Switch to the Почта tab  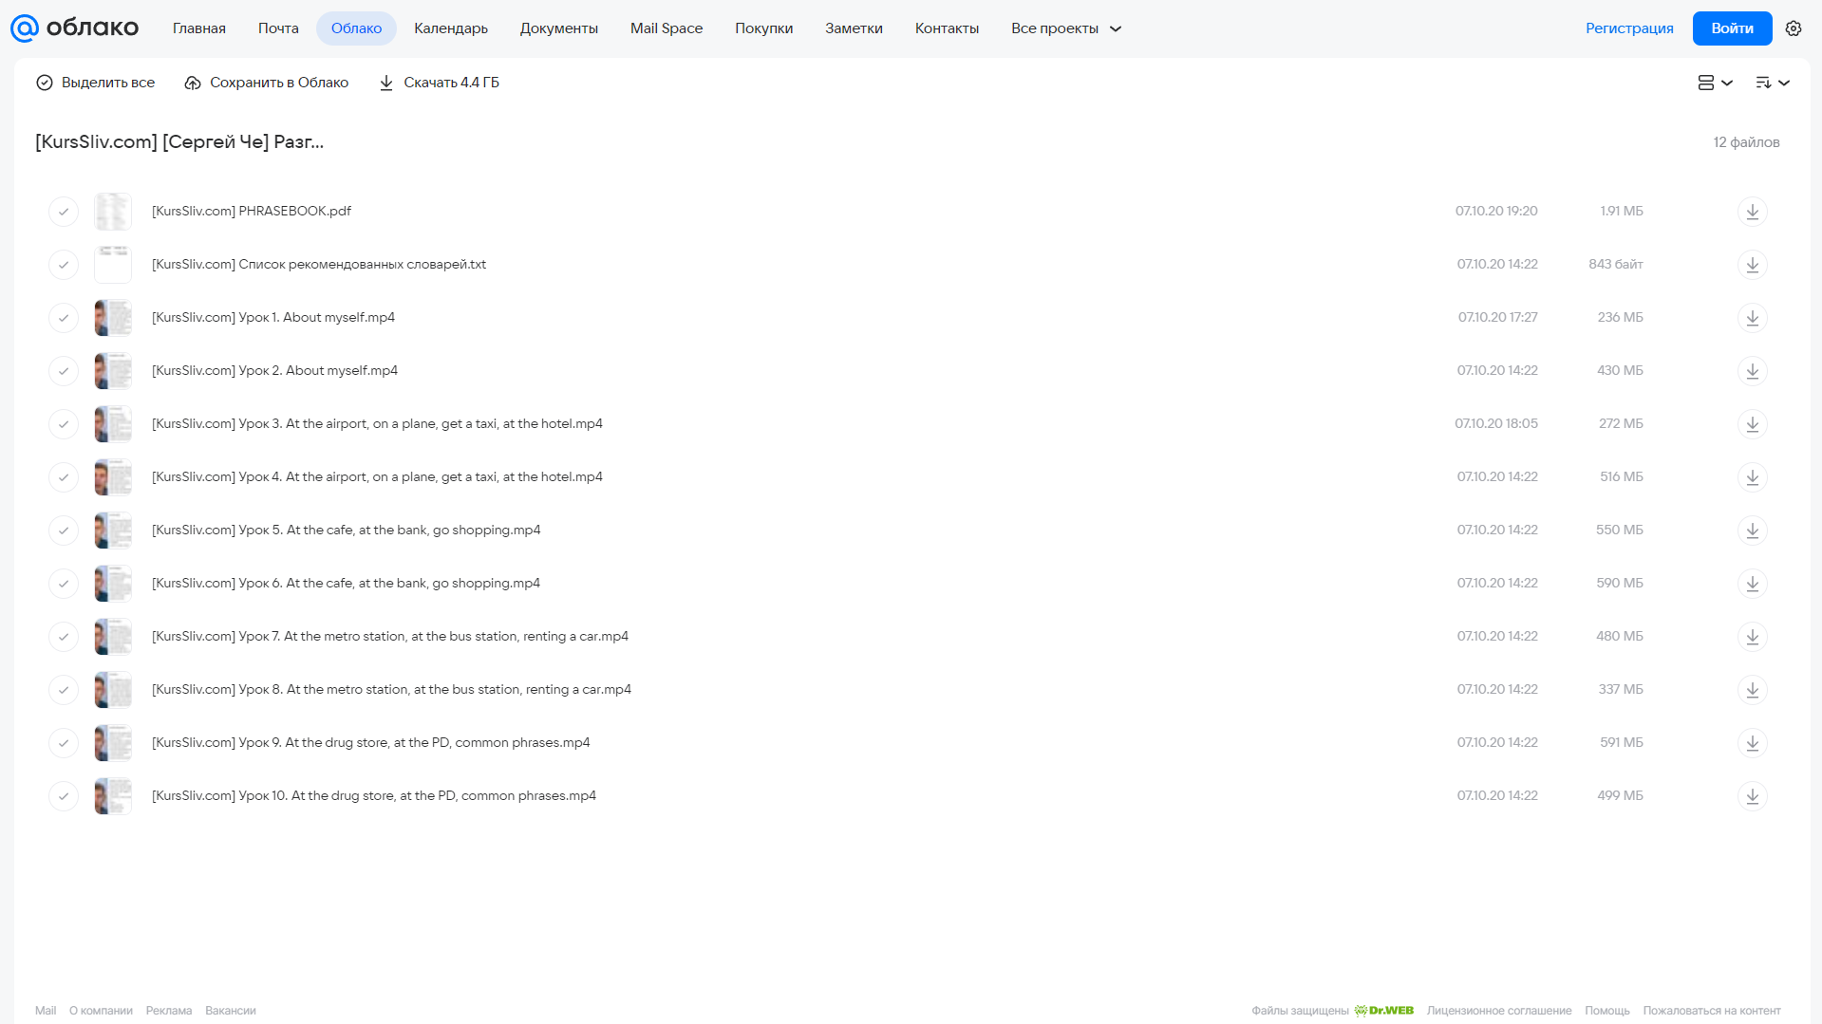click(278, 28)
